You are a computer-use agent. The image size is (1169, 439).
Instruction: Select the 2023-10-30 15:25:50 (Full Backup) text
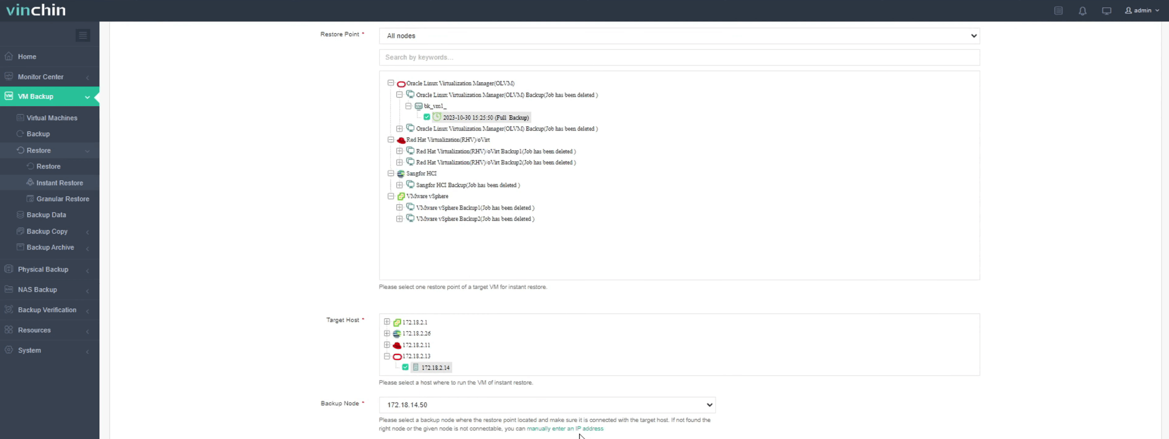(x=486, y=118)
